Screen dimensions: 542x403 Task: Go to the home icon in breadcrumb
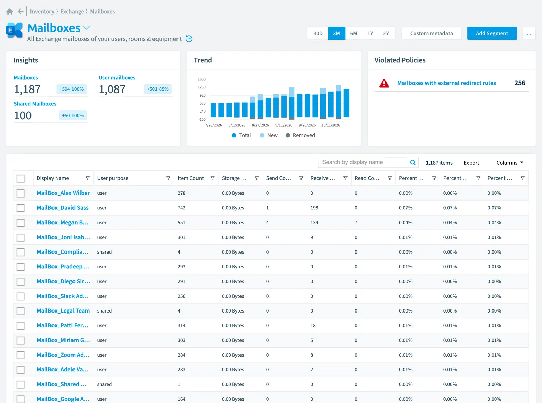pos(10,12)
